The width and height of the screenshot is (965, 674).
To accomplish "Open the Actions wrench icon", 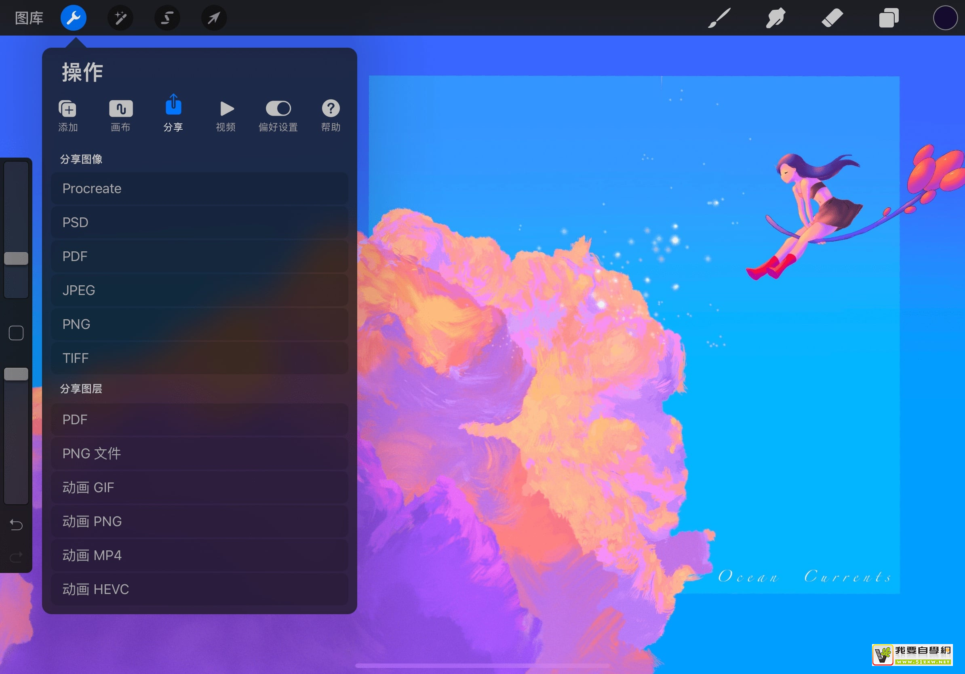I will [x=73, y=18].
